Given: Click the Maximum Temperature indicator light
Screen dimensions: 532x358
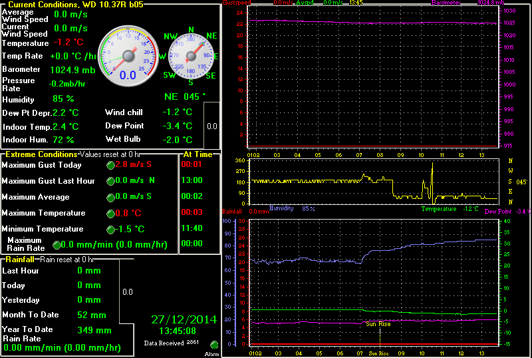Looking at the screenshot, I should [110, 214].
